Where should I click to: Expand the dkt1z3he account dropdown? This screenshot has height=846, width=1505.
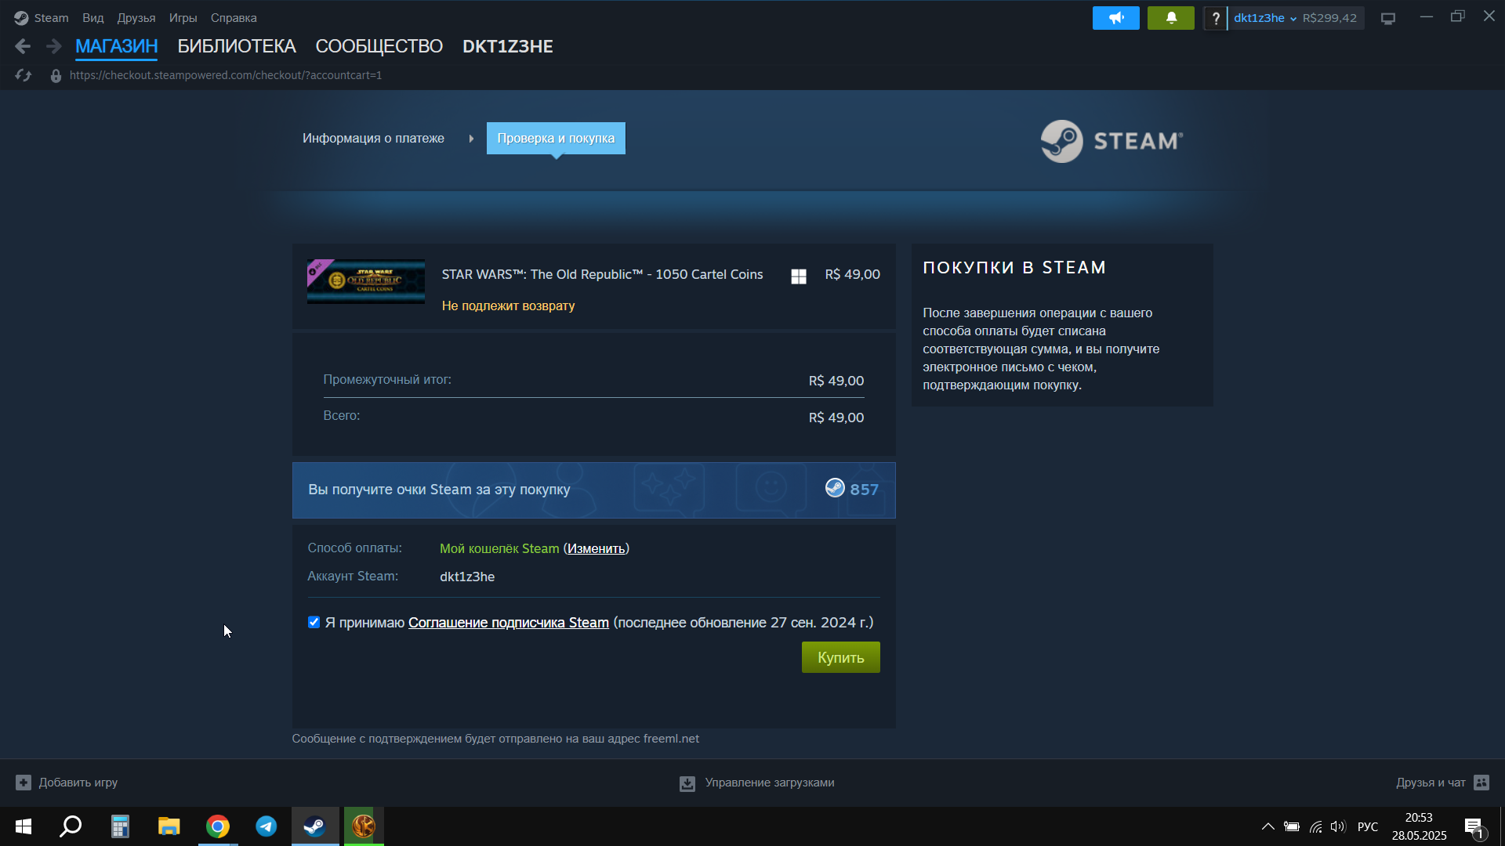(x=1264, y=18)
